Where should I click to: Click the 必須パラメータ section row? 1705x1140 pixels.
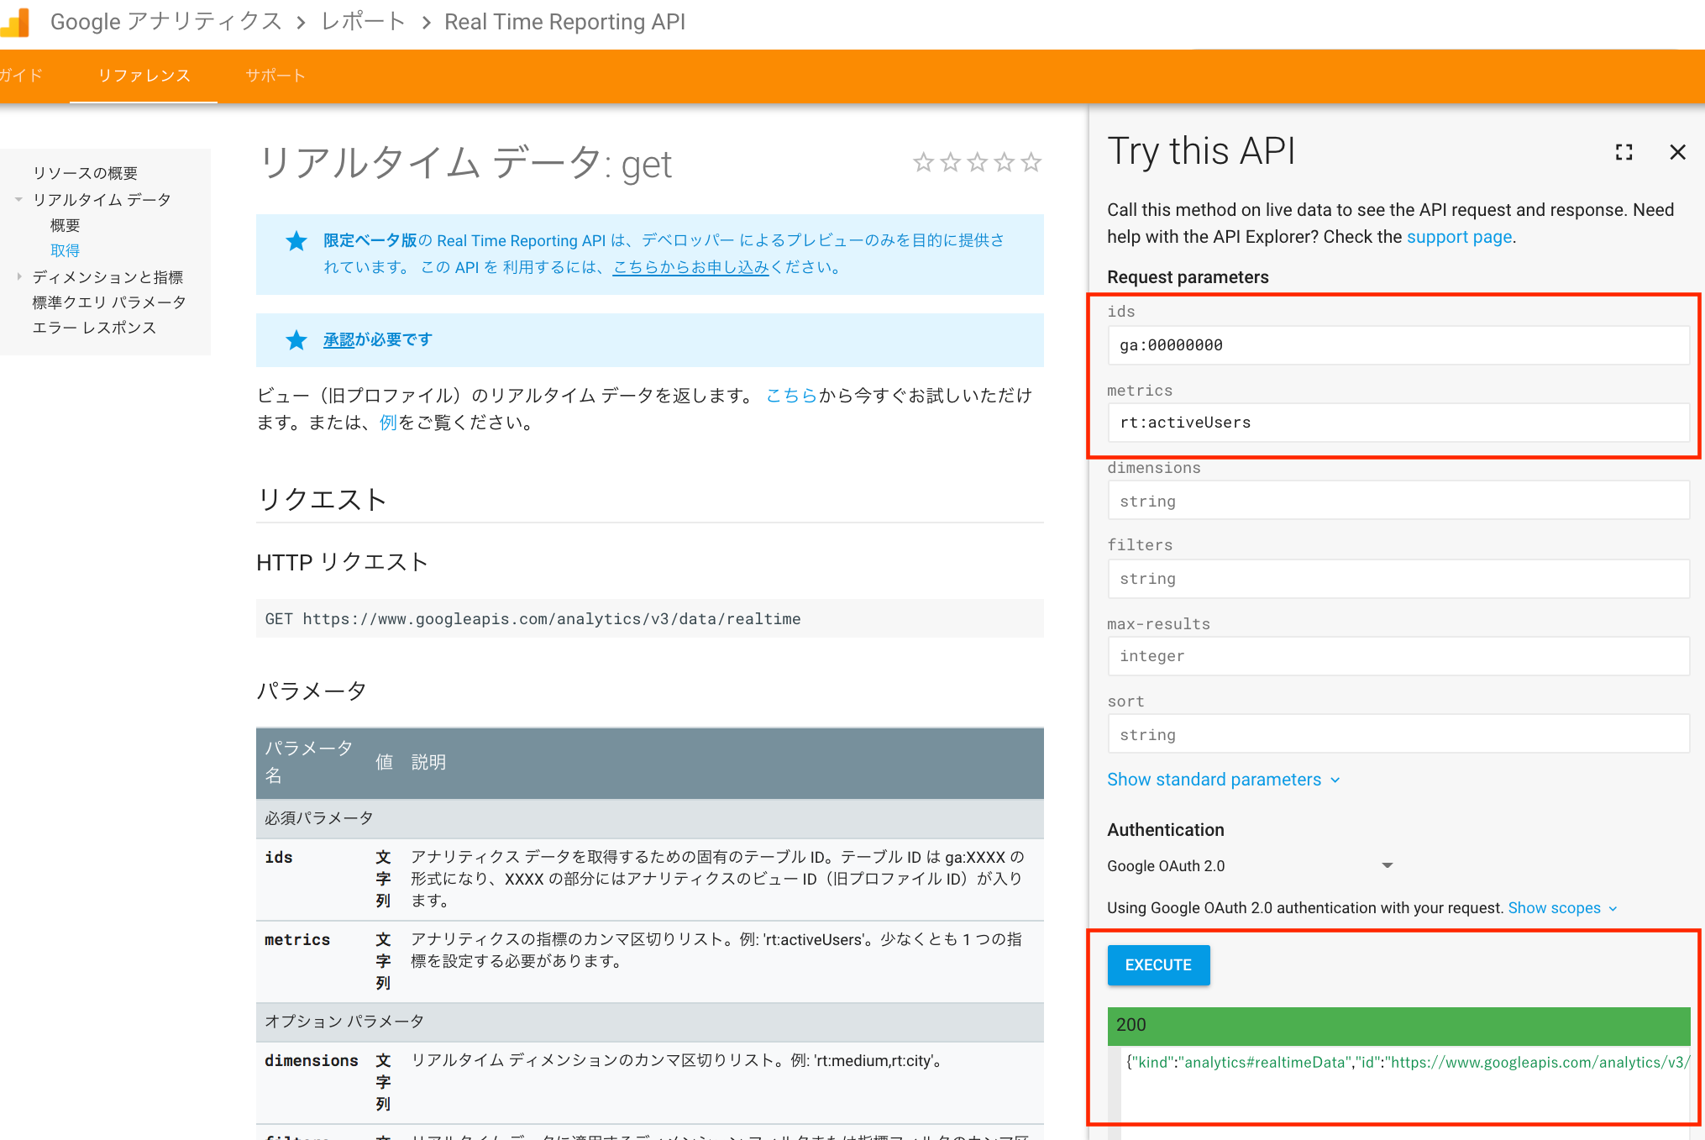click(649, 818)
